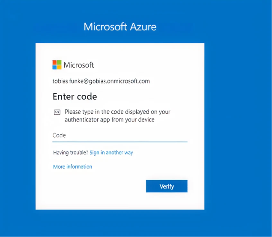The image size is (272, 237).
Task: Click the Microsoft four-color logo
Action: (x=57, y=65)
